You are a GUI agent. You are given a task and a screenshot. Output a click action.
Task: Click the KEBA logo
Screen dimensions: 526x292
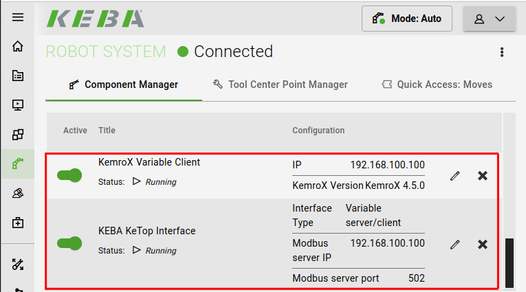click(x=96, y=19)
